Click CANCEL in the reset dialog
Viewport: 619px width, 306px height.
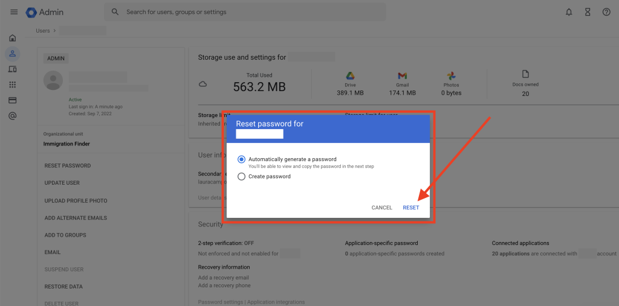(381, 208)
